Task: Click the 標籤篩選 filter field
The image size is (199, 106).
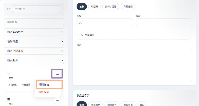Action: (x=34, y=22)
